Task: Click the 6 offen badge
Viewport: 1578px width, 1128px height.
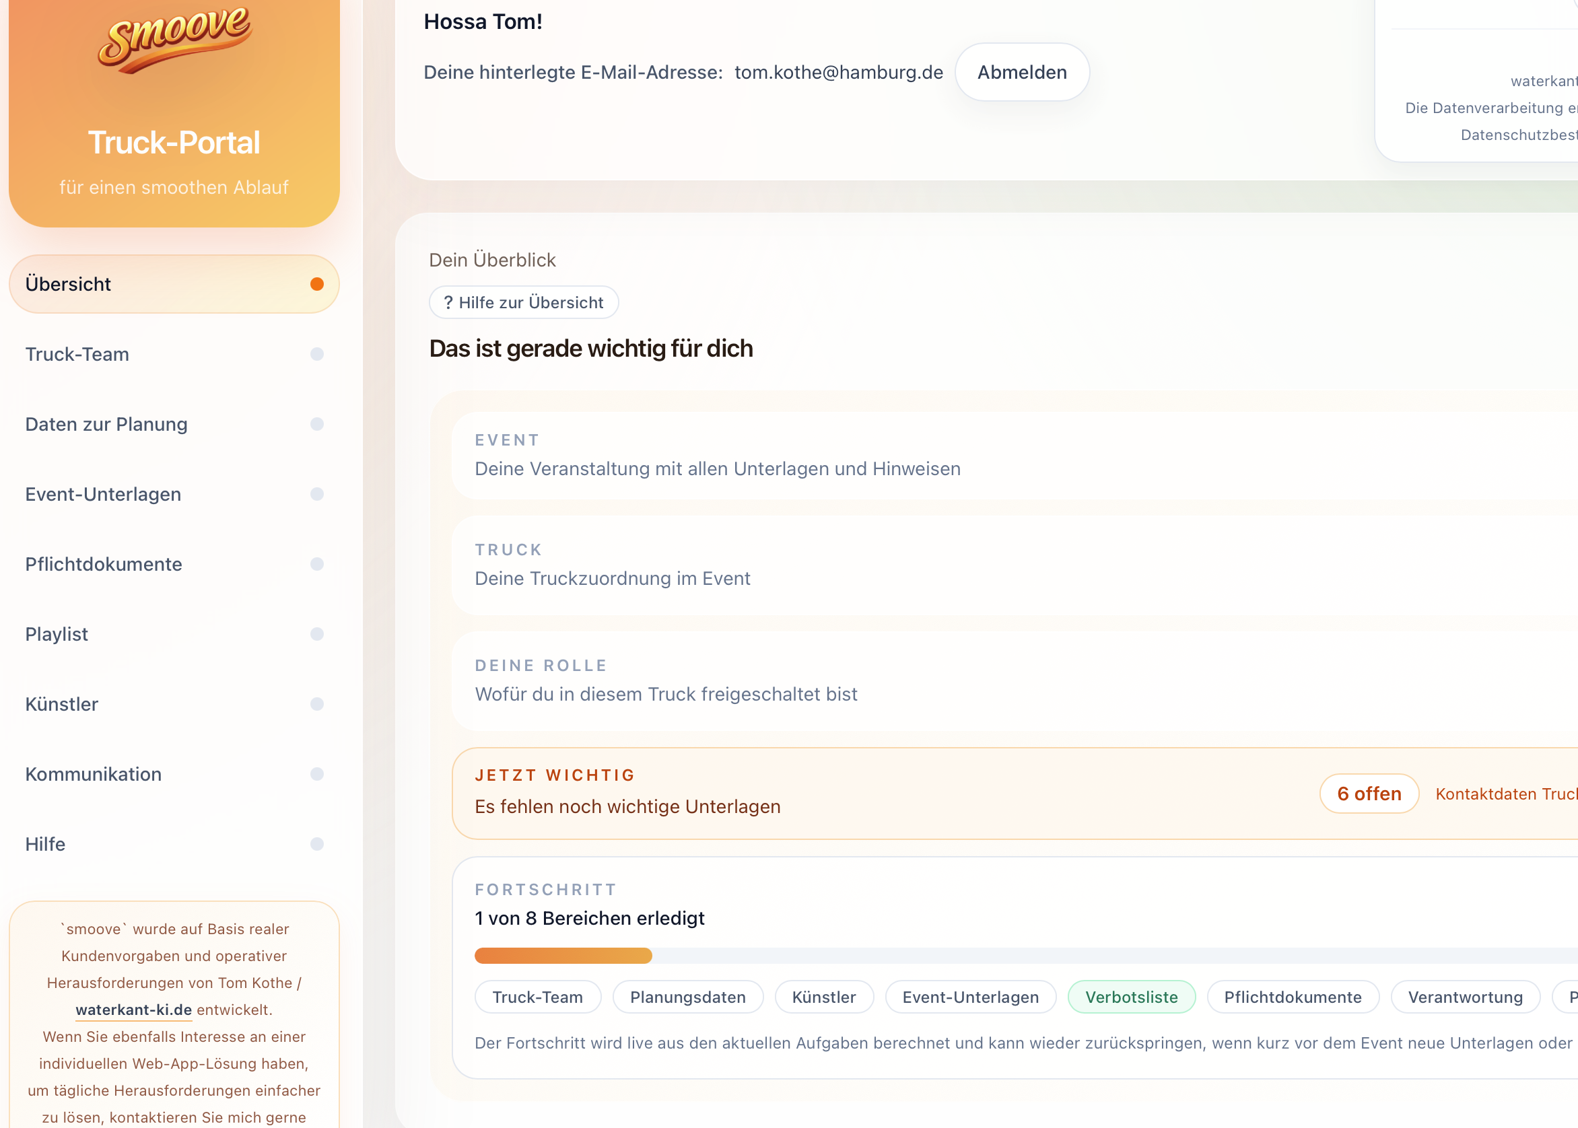Action: click(1368, 794)
